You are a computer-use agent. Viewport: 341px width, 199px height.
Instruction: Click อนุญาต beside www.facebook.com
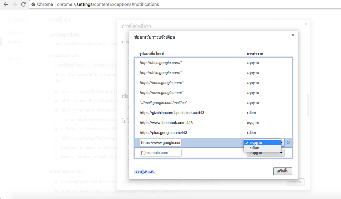pos(253,123)
